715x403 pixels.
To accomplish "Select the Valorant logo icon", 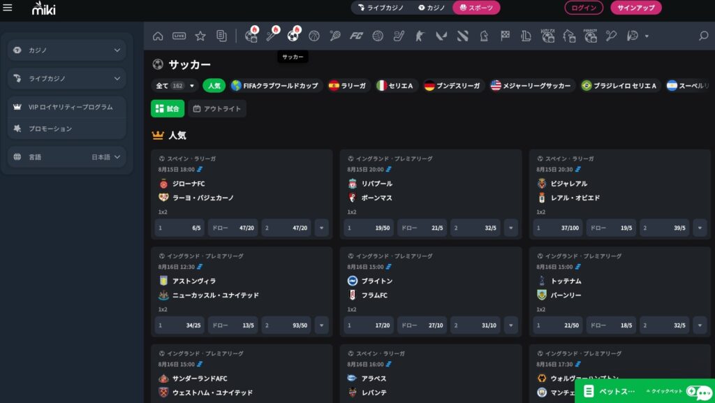I will coord(441,36).
